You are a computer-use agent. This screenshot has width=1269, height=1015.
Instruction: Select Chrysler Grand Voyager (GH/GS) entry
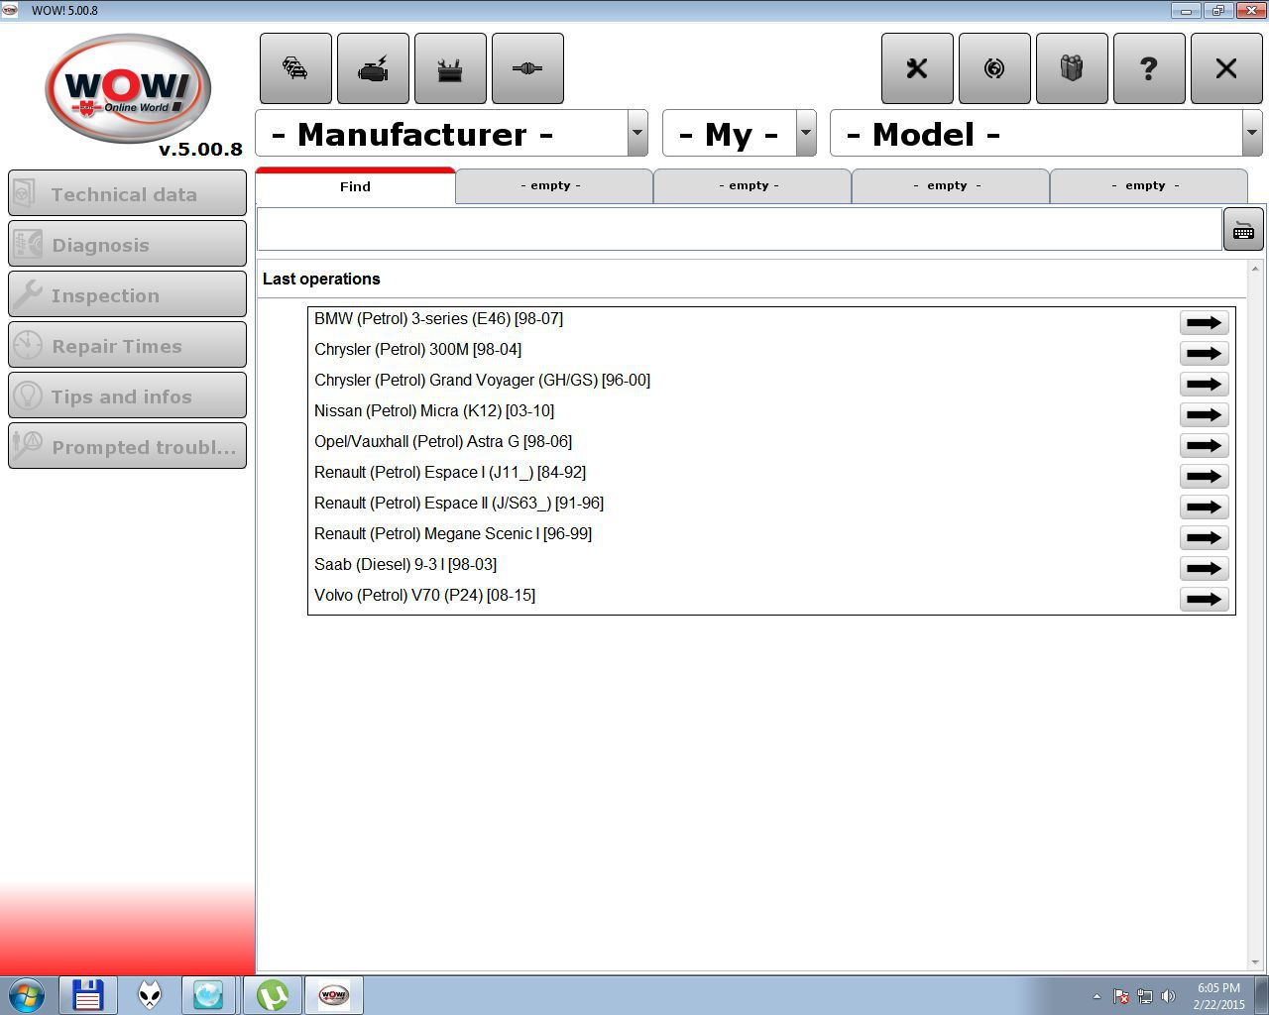(482, 381)
